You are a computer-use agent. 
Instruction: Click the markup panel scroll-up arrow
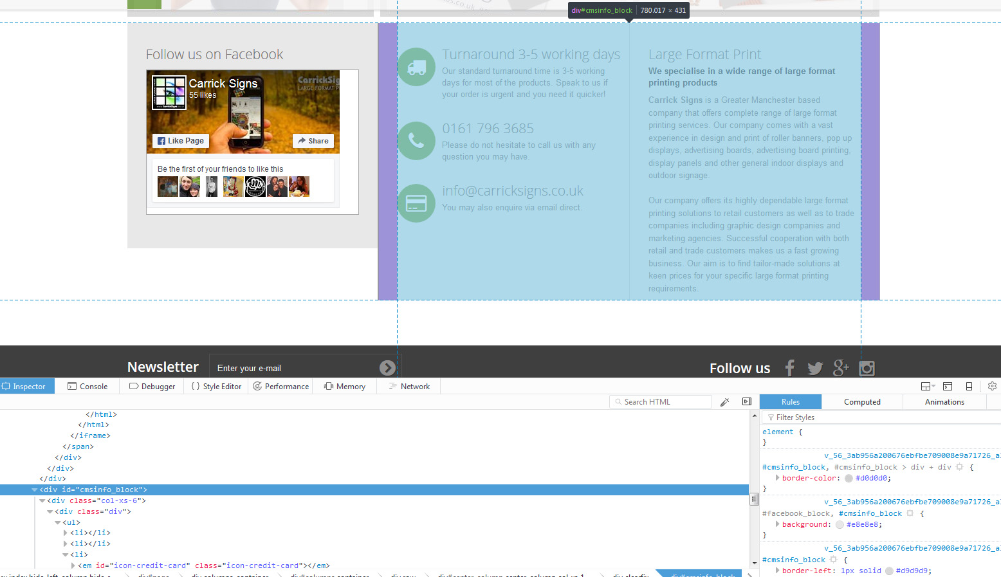coord(755,416)
